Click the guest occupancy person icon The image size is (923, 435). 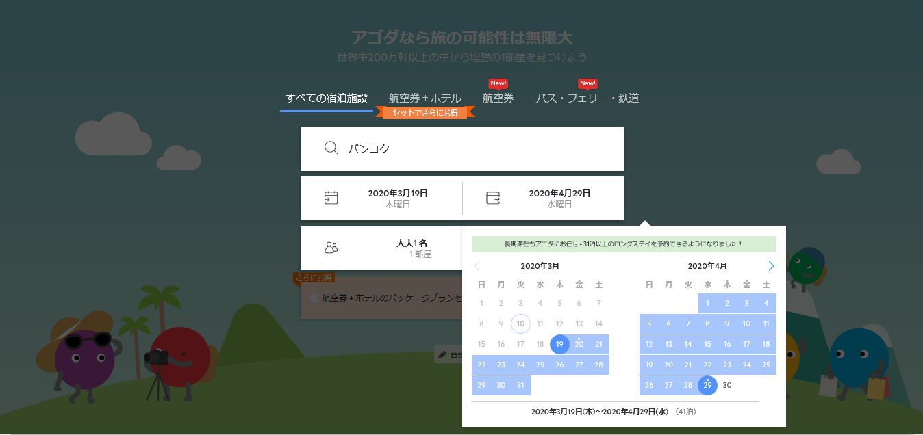click(331, 249)
